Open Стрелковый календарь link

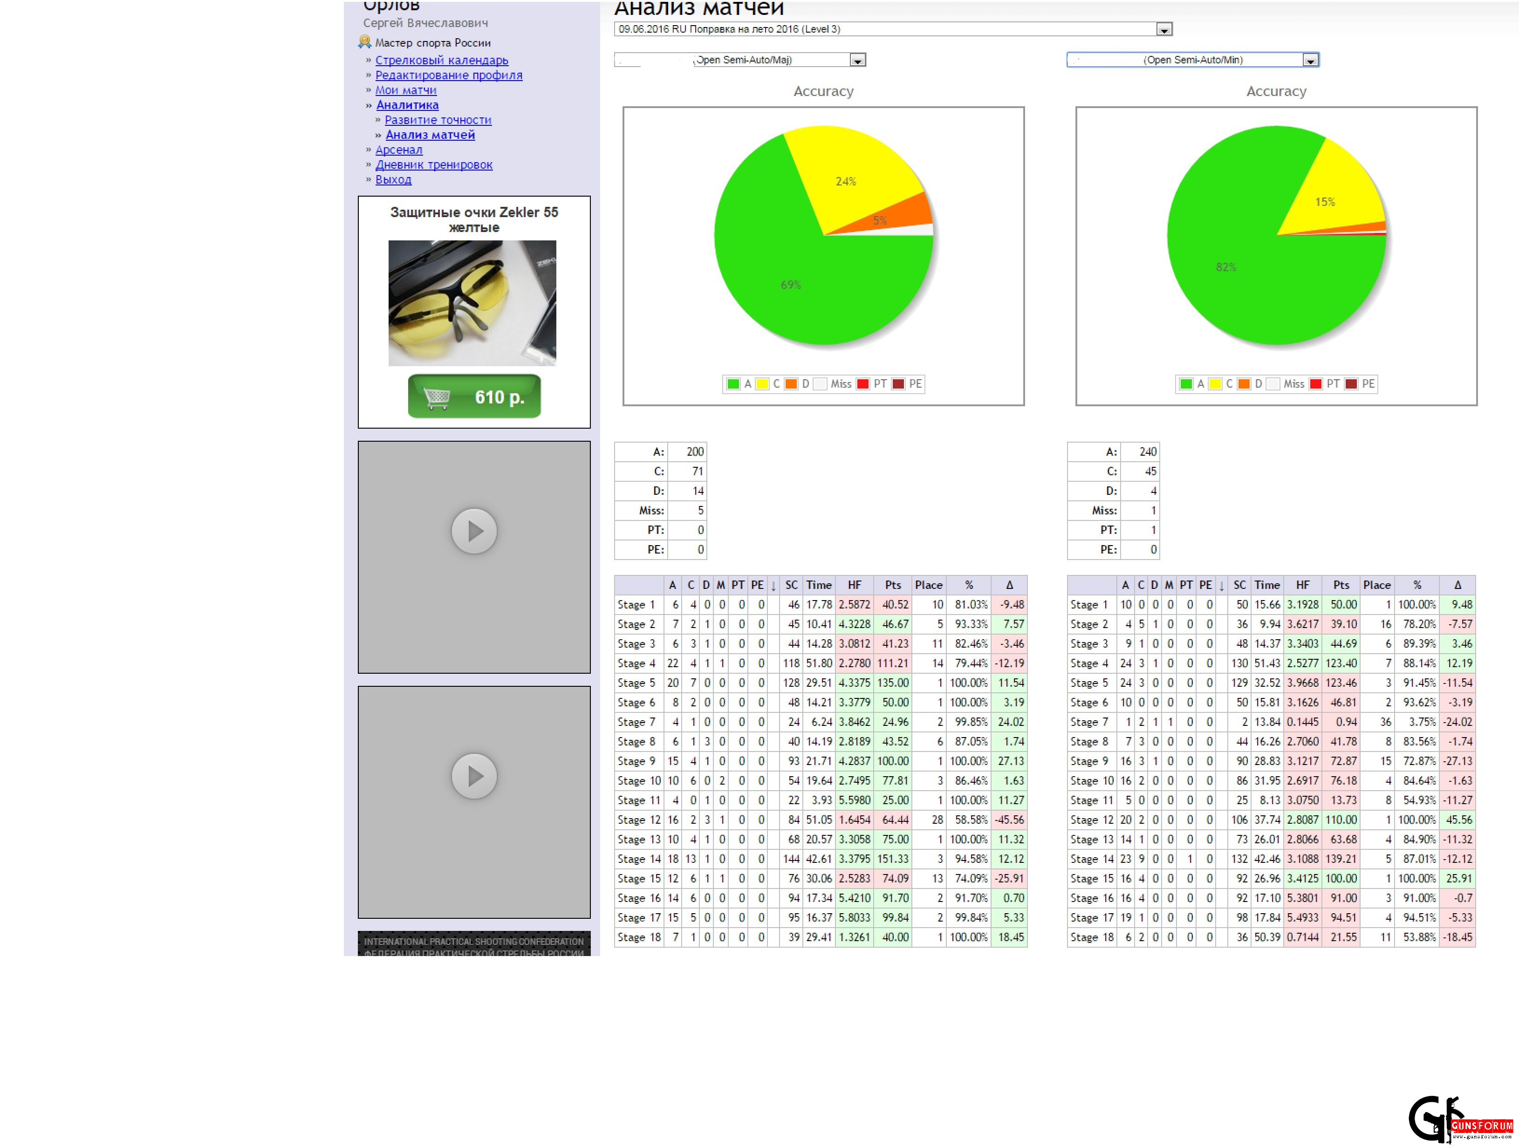coord(442,61)
